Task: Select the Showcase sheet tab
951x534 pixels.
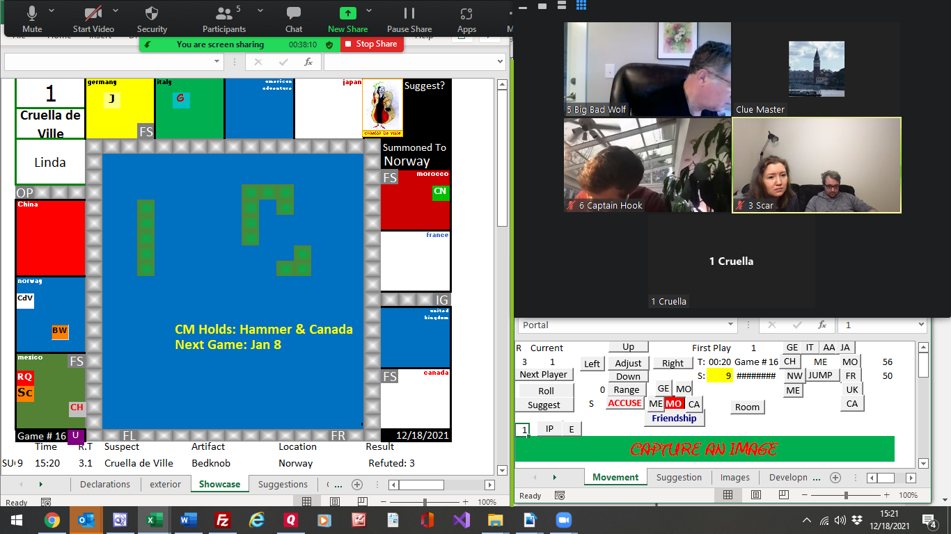Action: coord(219,485)
